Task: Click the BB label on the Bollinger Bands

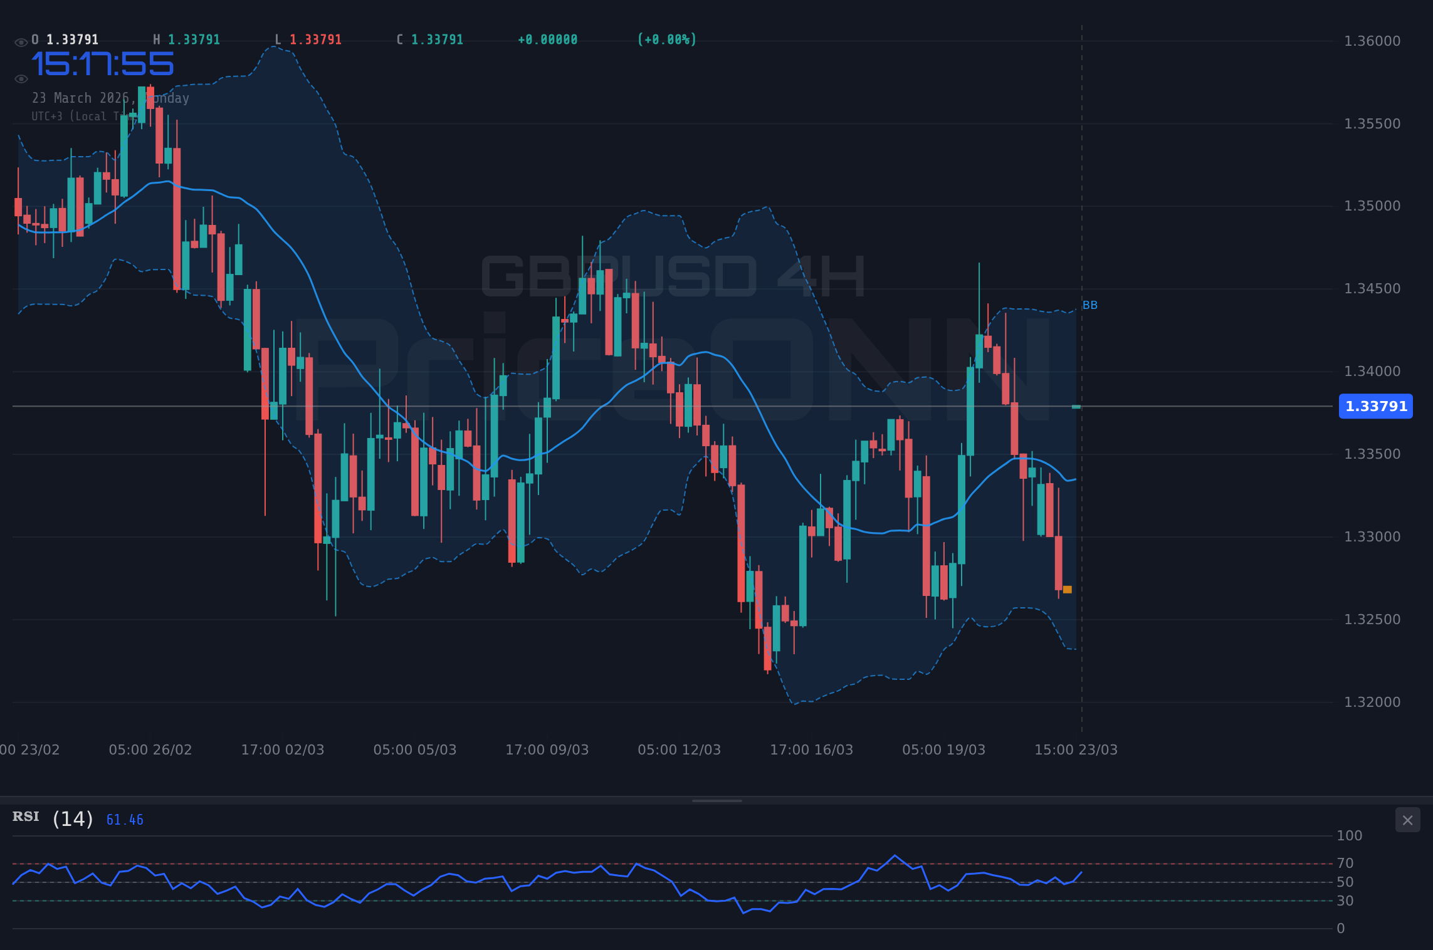Action: (x=1089, y=305)
